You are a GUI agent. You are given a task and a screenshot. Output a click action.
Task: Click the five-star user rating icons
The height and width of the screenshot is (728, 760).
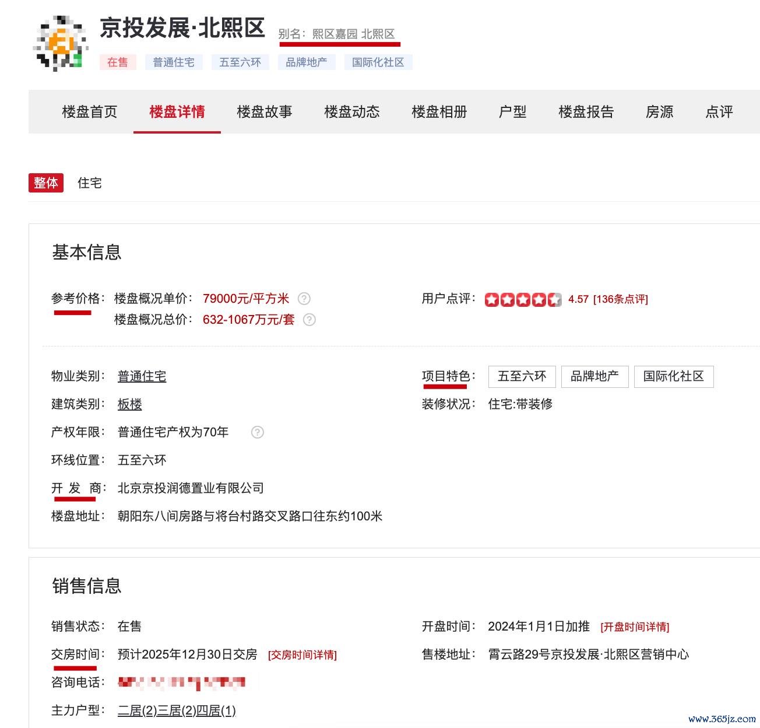pos(523,299)
